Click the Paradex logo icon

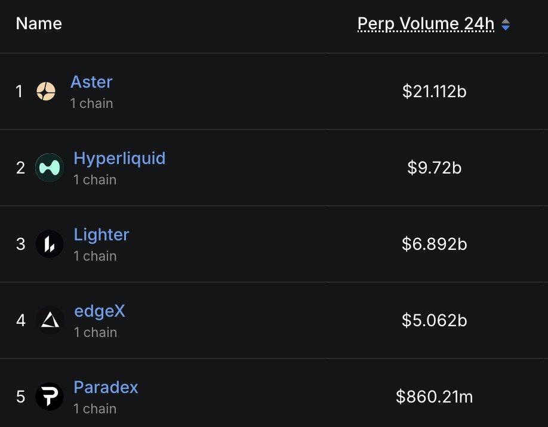[x=50, y=396]
